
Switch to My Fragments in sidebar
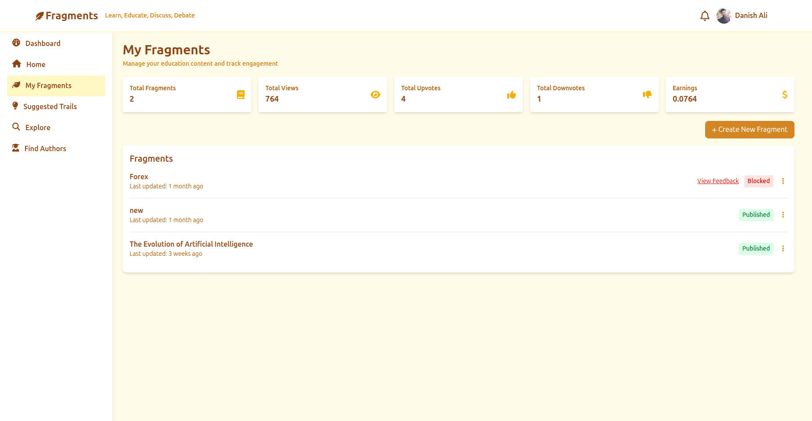(48, 85)
